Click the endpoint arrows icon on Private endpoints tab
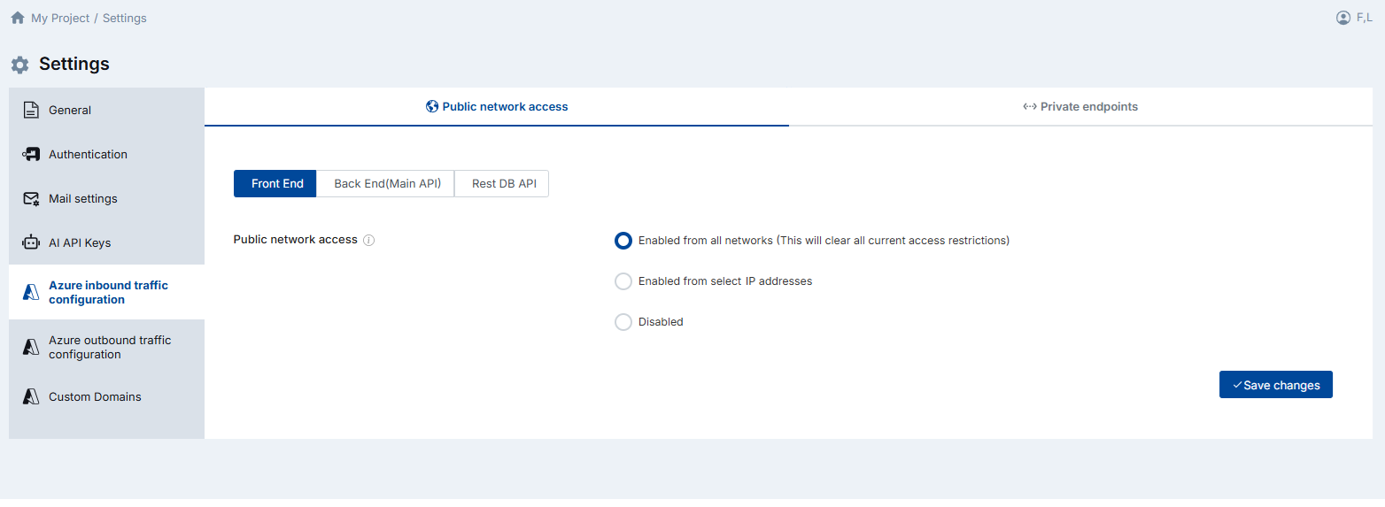1385x507 pixels. pyautogui.click(x=1030, y=106)
